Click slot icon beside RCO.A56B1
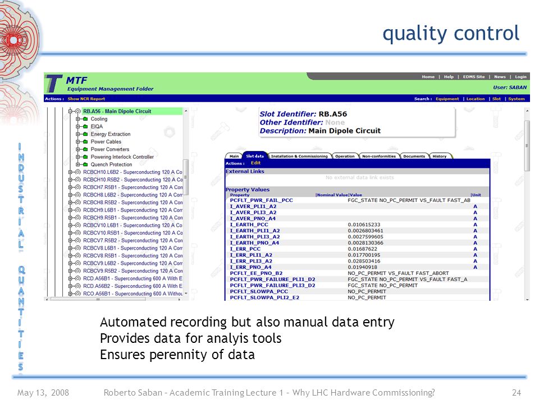The width and height of the screenshot is (539, 404). coord(78,293)
